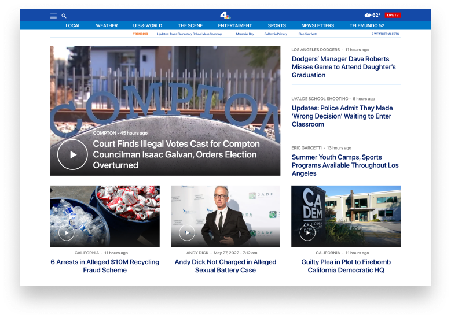Click the ERIC GARCETTI category tag
This screenshot has height=318, width=451.
pos(307,148)
